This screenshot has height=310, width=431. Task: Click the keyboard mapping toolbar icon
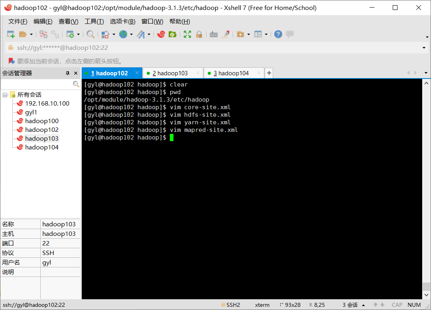(214, 34)
